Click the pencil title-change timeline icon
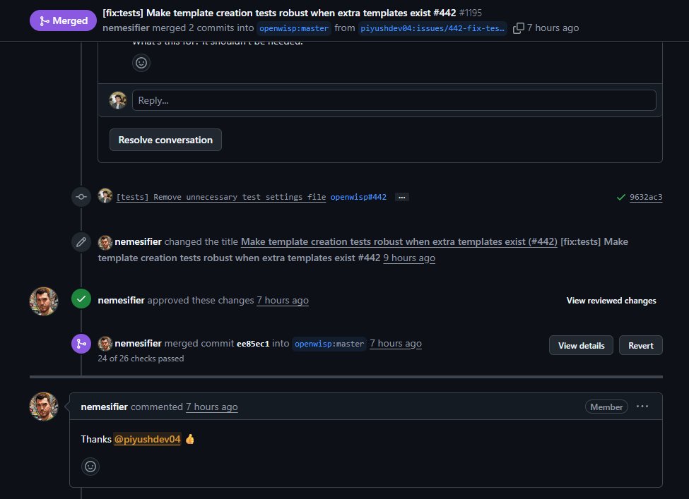Viewport: 689px width, 499px height. (x=81, y=242)
